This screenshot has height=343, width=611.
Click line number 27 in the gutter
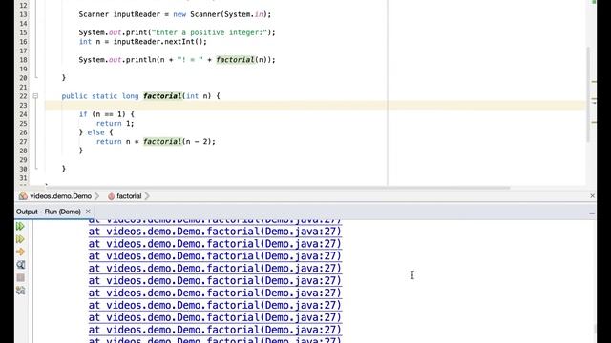click(23, 142)
